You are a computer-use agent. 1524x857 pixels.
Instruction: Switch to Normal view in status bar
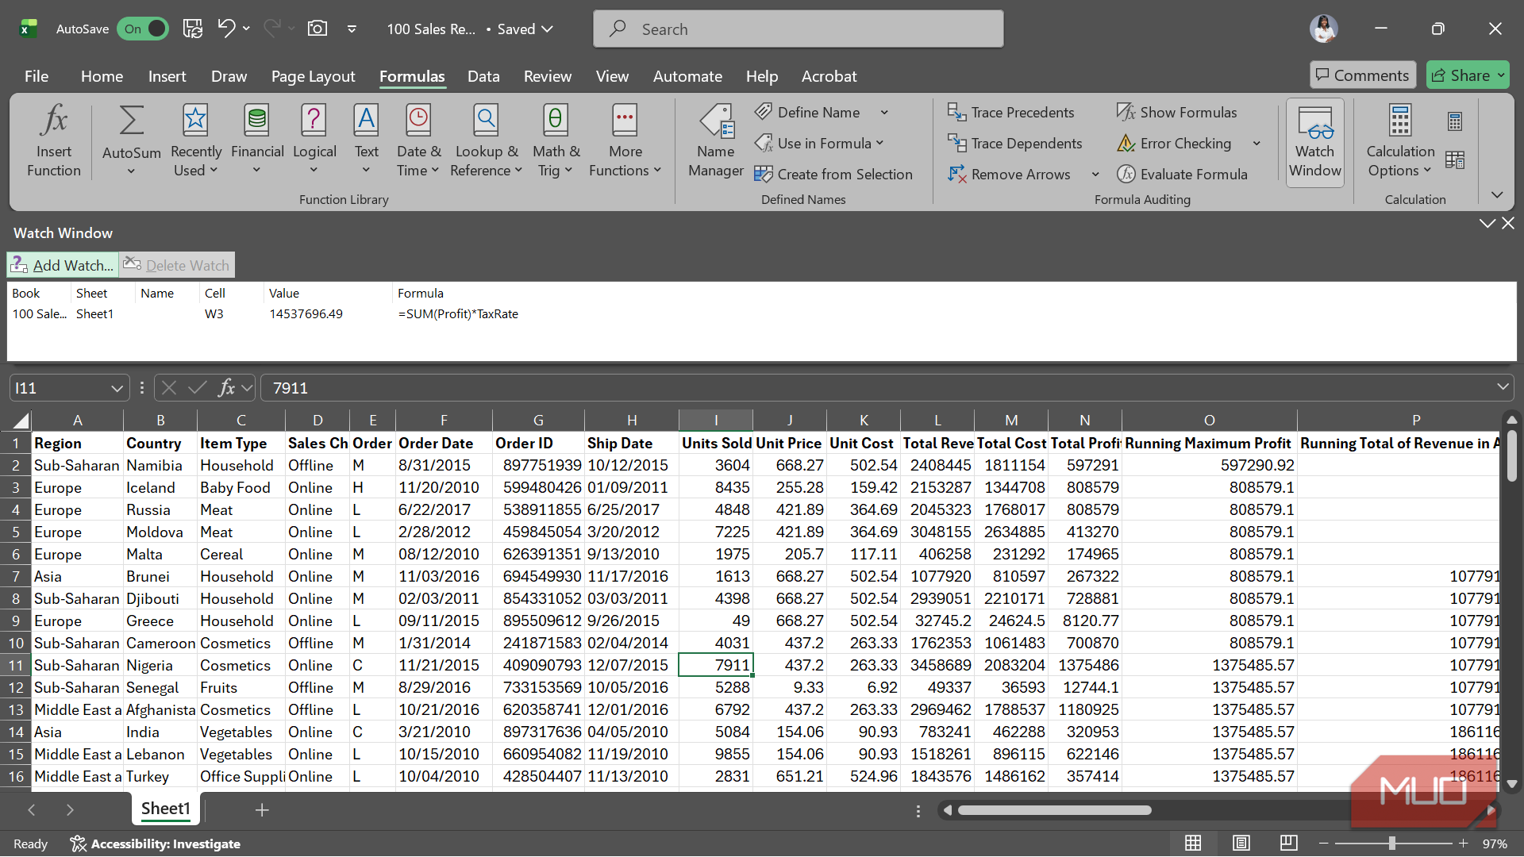(x=1193, y=843)
